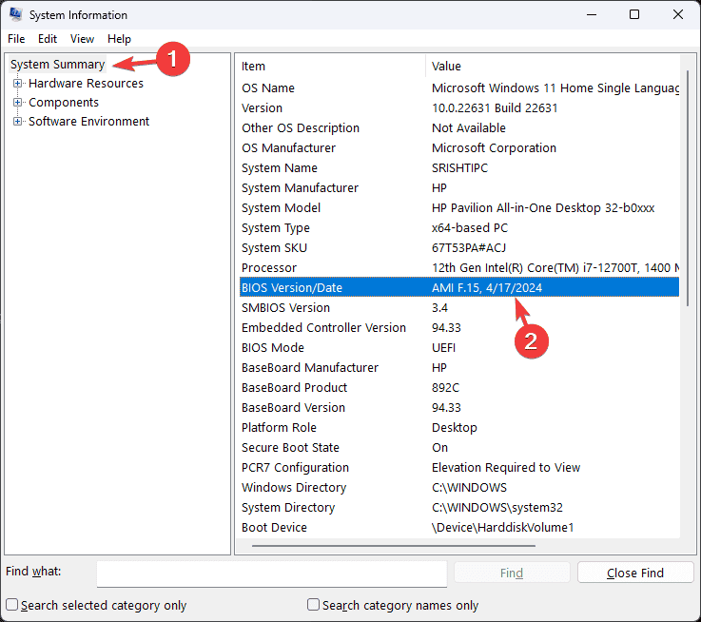Click the Value column header
Image resolution: width=701 pixels, height=622 pixels.
tap(553, 67)
